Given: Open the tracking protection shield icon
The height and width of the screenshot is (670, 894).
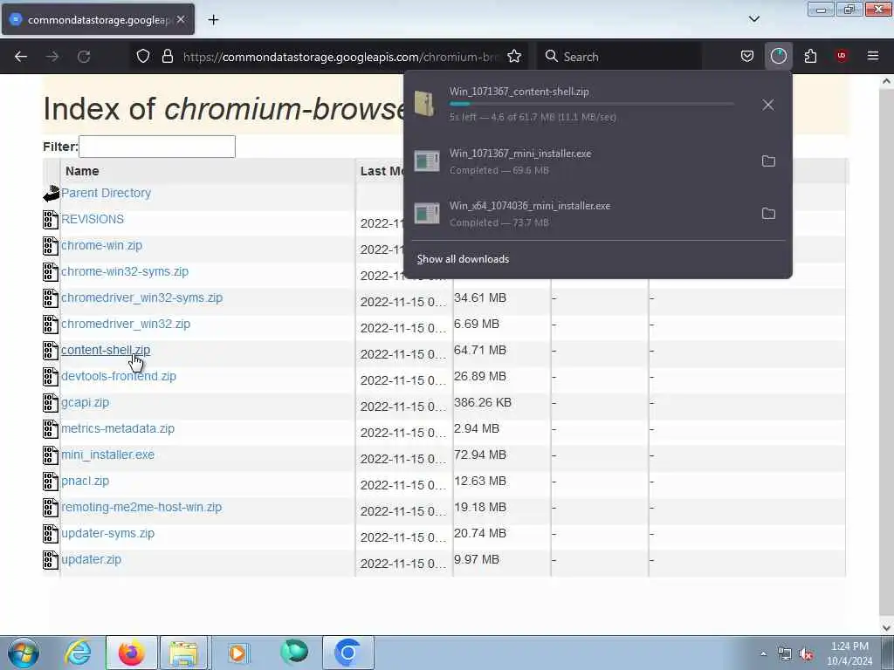Looking at the screenshot, I should point(143,57).
